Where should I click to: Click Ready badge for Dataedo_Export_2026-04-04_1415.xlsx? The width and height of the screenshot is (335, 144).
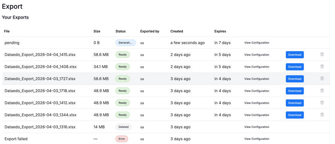123,55
